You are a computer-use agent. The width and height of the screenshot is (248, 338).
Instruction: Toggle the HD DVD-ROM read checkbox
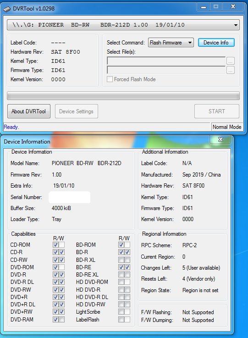[121, 282]
